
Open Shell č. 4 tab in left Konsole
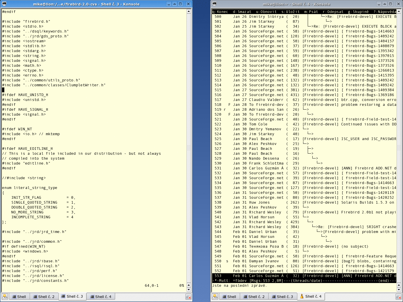(101, 297)
